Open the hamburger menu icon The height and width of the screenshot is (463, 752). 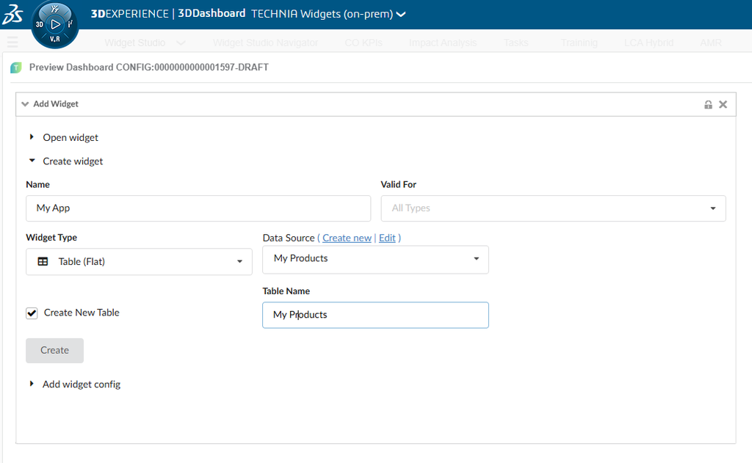[12, 42]
